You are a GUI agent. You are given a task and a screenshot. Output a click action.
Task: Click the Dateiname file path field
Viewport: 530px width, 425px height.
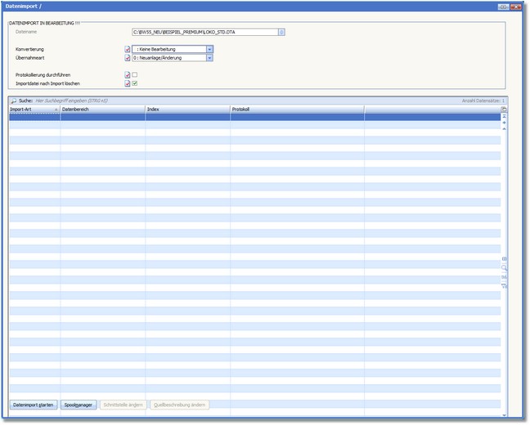(204, 33)
